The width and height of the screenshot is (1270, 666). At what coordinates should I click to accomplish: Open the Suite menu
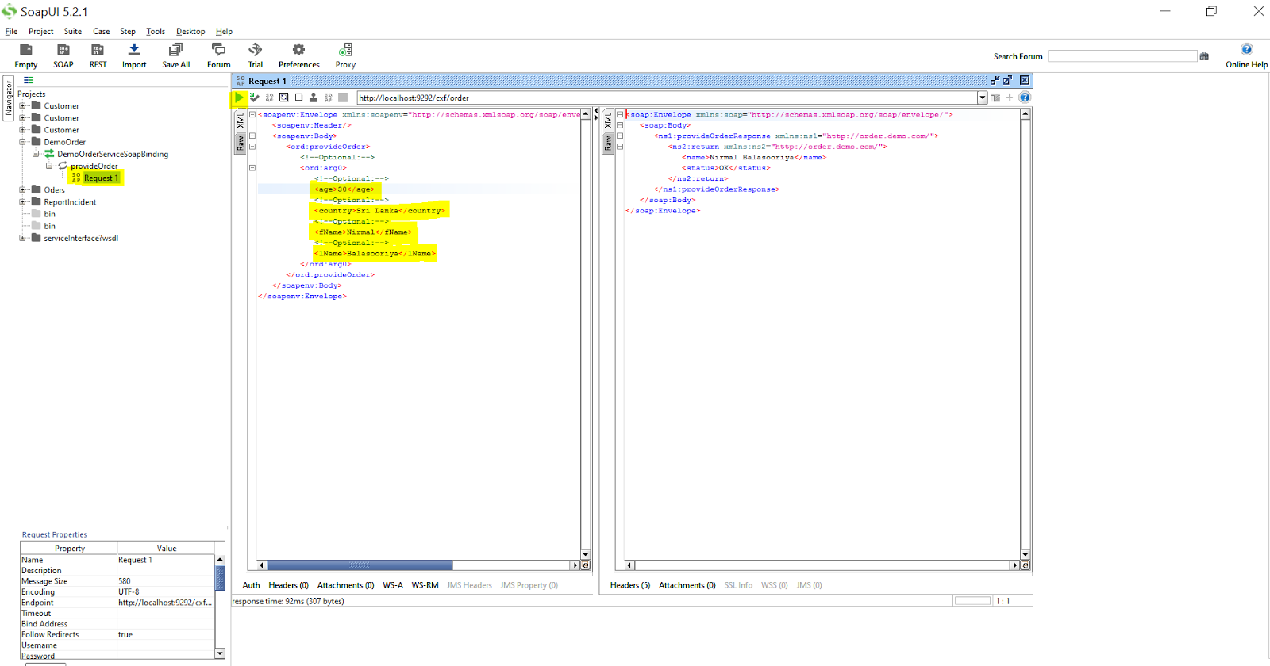pos(73,32)
